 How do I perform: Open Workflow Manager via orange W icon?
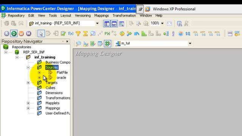21,34
